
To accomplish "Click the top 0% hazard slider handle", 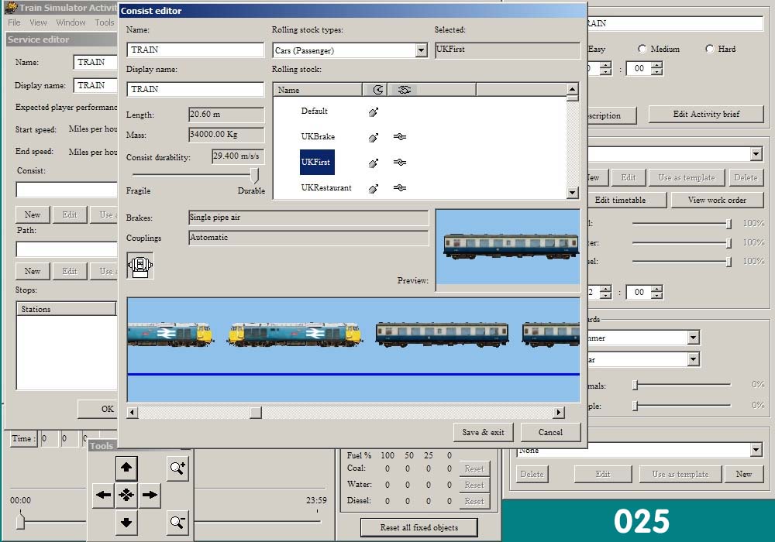I will click(635, 385).
